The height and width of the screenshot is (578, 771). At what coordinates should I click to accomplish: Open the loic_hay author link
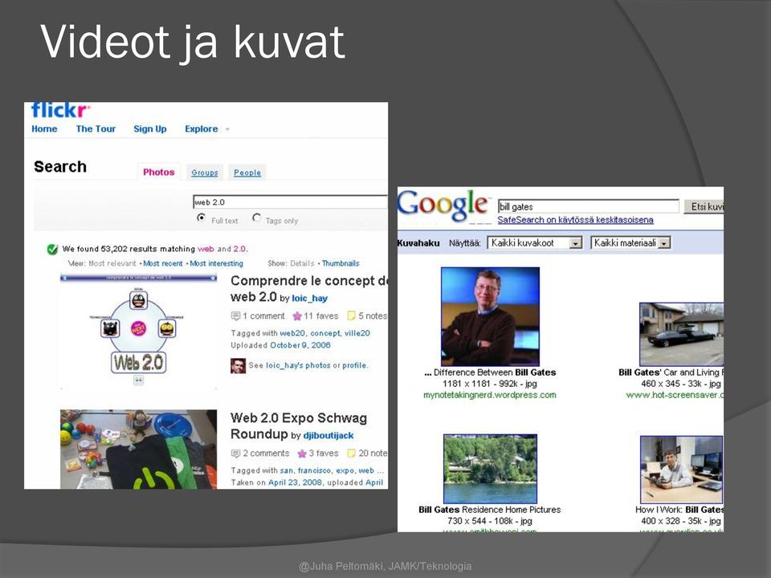(310, 299)
